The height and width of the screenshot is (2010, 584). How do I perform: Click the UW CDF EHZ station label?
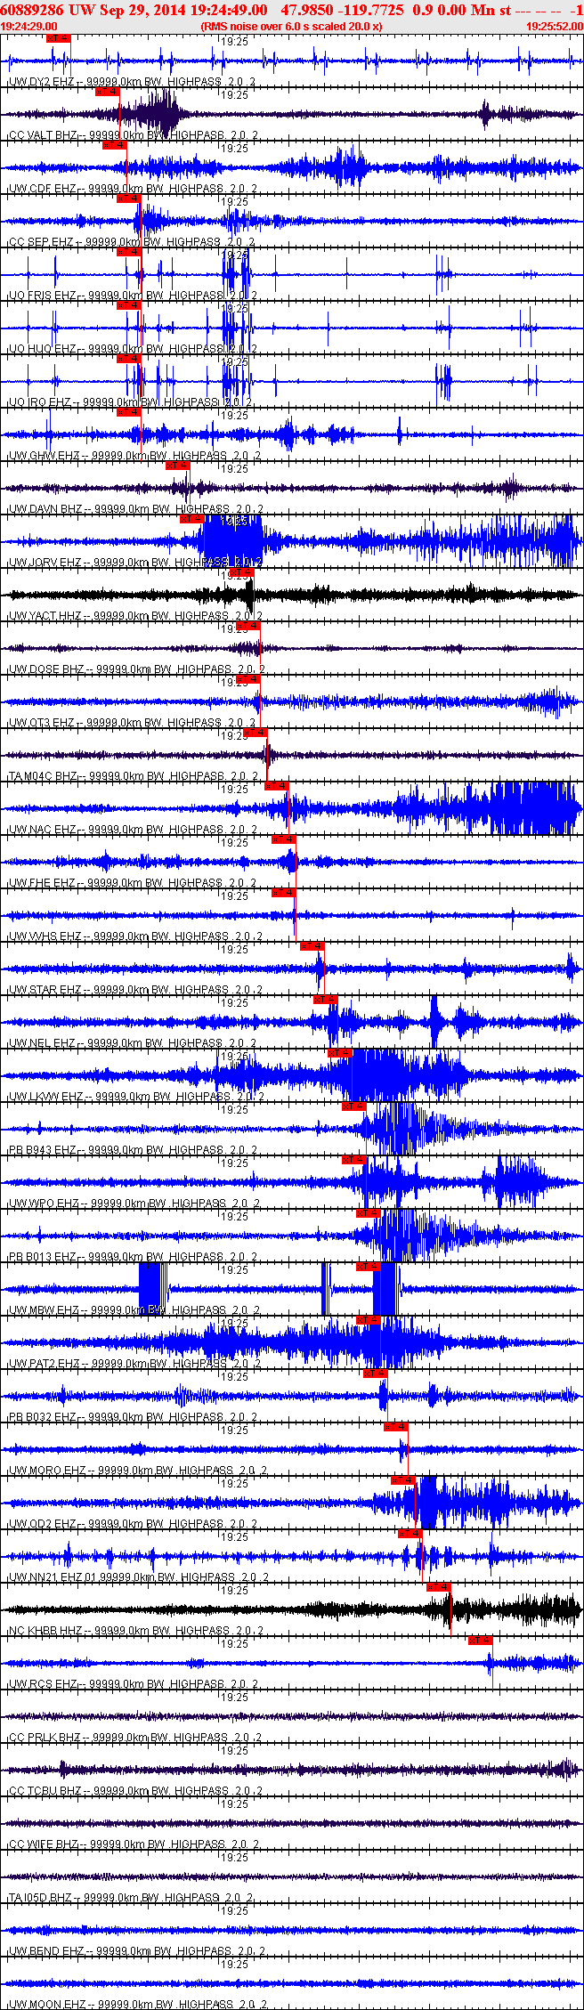(x=43, y=189)
